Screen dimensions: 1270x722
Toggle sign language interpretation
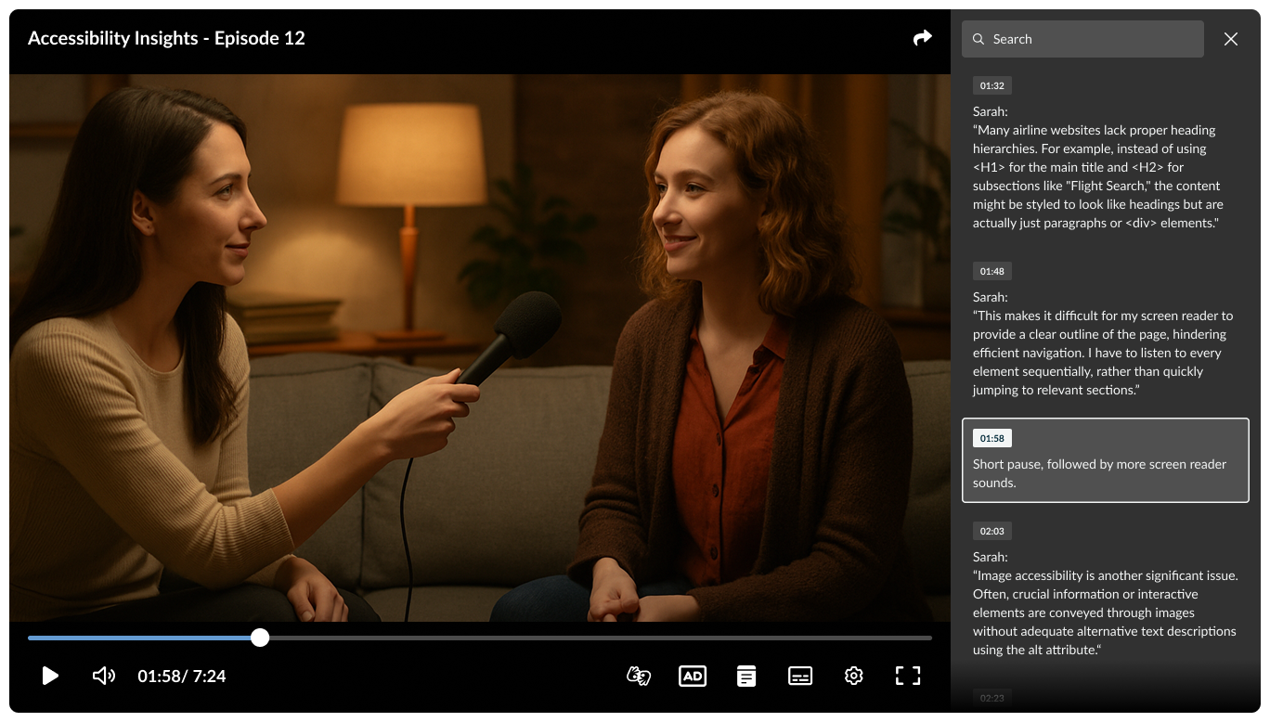pyautogui.click(x=639, y=676)
